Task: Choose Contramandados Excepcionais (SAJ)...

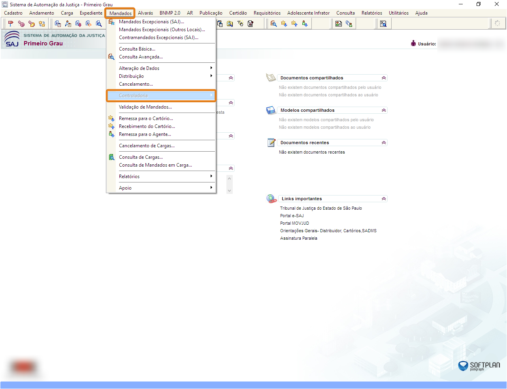Action: coord(161,38)
